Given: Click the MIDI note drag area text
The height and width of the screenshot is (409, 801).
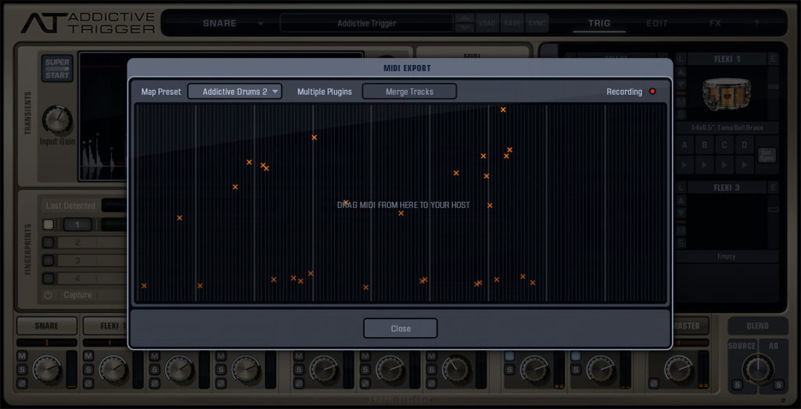Looking at the screenshot, I should click(403, 205).
